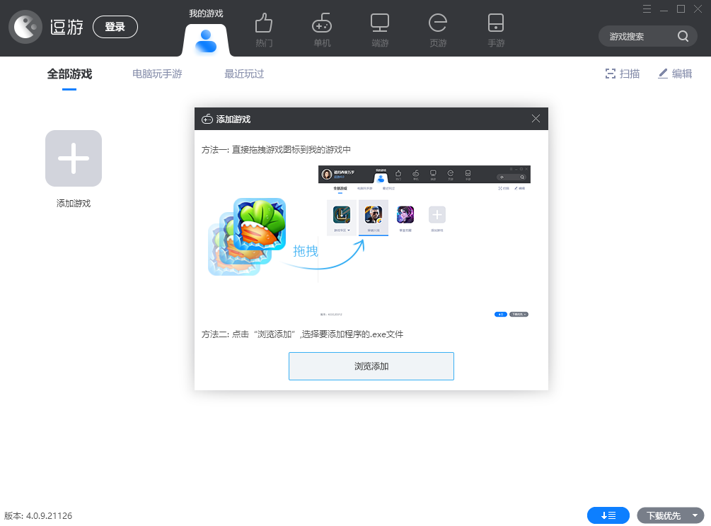Image resolution: width=711 pixels, height=526 pixels.
Task: Click the 登录 login button
Action: (x=115, y=26)
